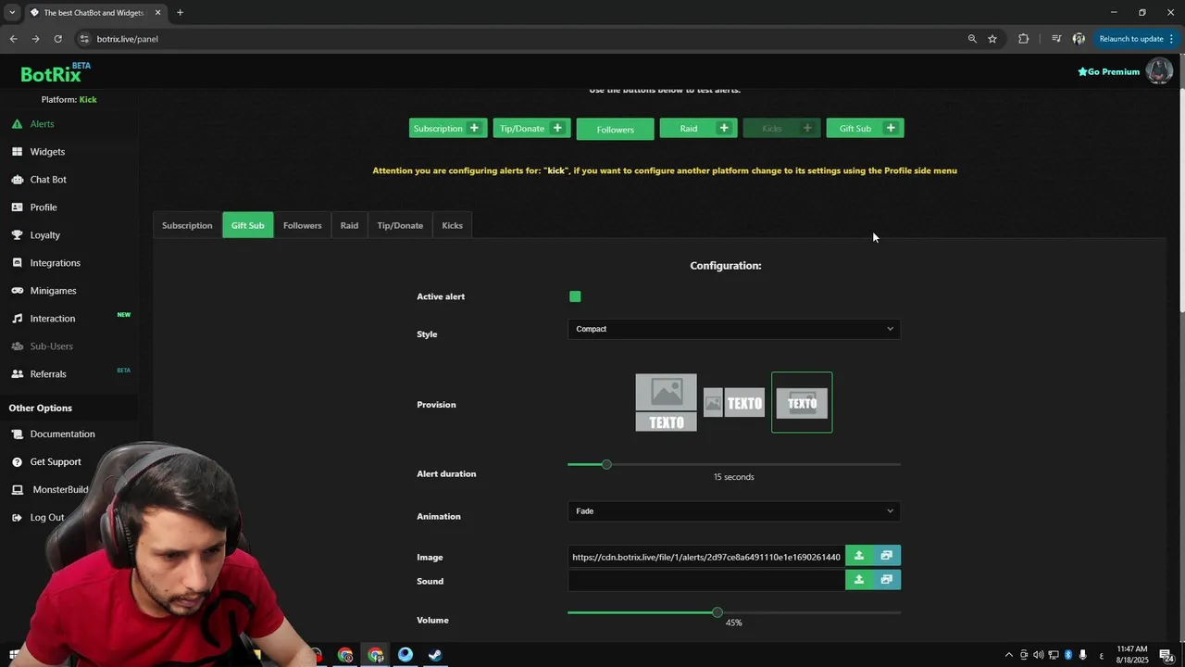Toggle the Active alert checkbox
Image resolution: width=1185 pixels, height=667 pixels.
[x=575, y=296]
